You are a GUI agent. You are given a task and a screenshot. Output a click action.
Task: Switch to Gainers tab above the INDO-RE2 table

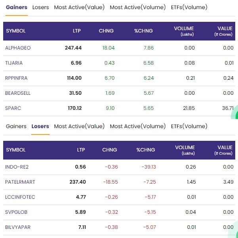[17, 127]
